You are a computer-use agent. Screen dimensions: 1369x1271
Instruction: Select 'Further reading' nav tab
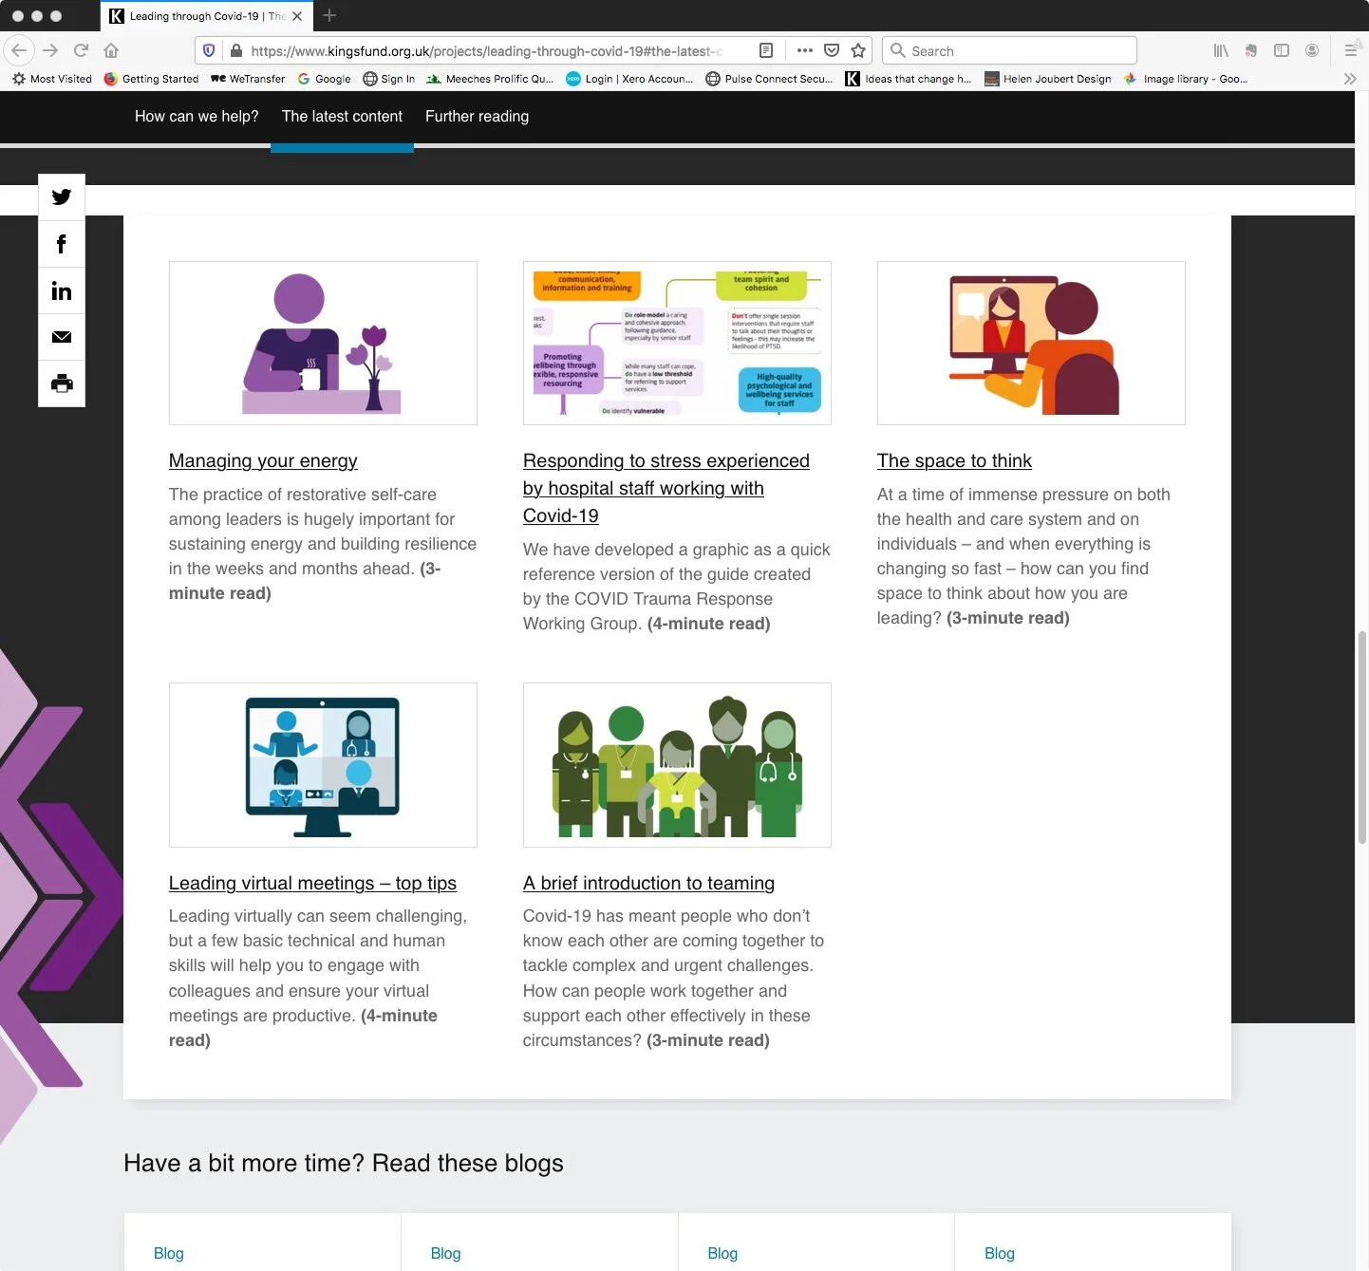(x=477, y=117)
